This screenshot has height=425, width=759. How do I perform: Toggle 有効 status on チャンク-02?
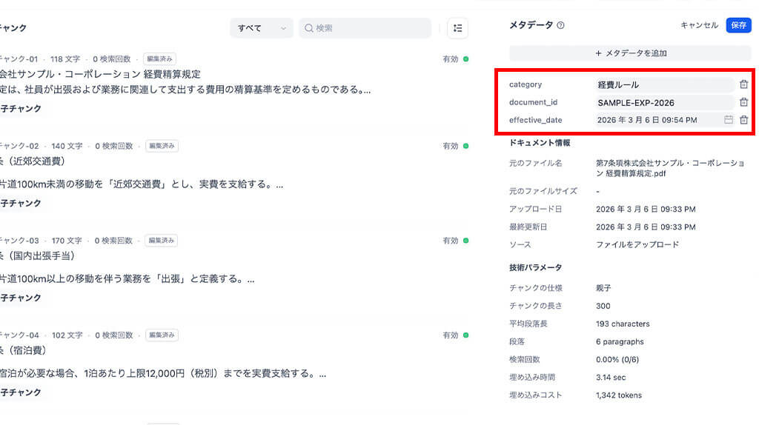[x=465, y=146]
